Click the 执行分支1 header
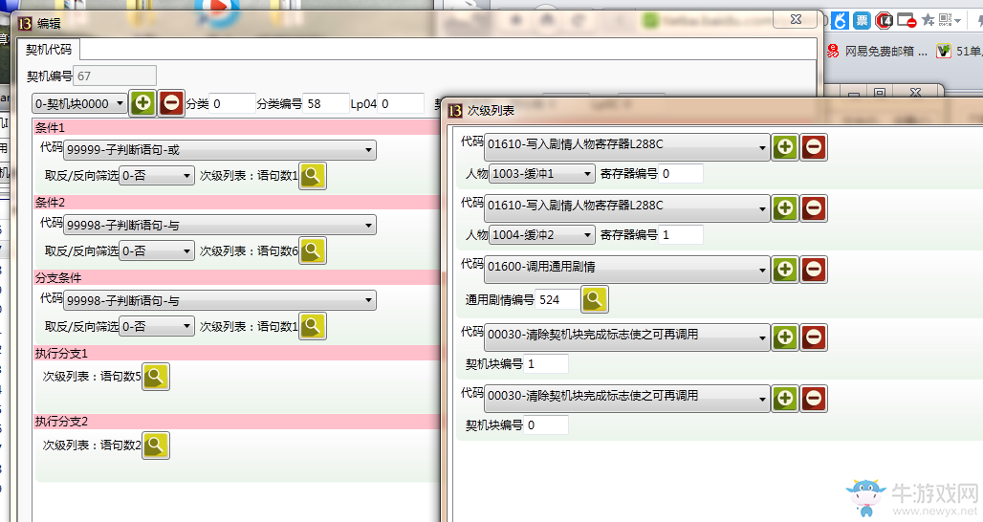 (x=237, y=354)
